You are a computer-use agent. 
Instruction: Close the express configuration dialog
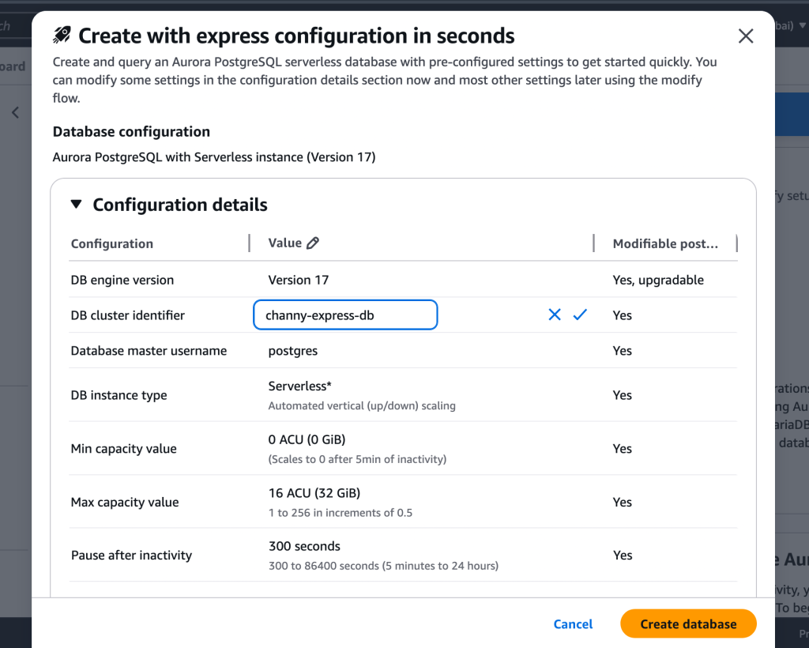point(745,35)
